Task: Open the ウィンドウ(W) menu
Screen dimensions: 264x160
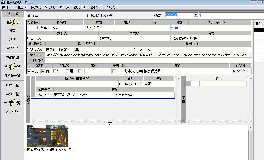Action: (x=96, y=7)
